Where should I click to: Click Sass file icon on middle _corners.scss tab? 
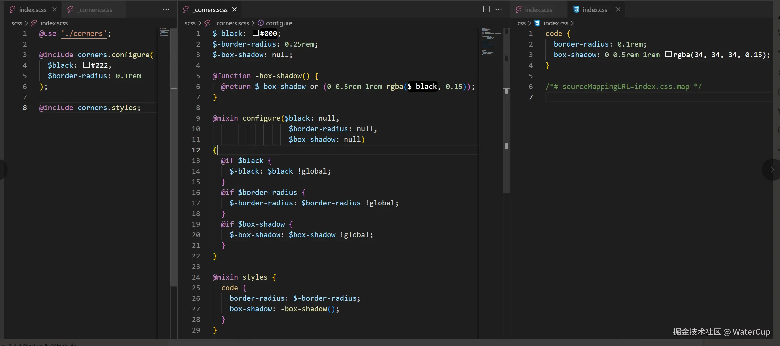185,9
